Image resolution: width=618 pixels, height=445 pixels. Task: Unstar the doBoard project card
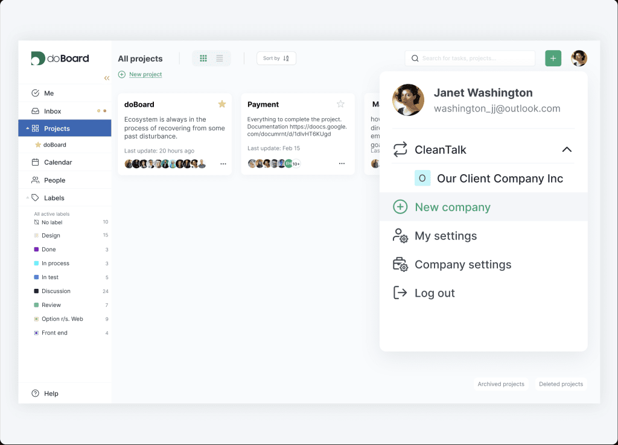[x=221, y=104]
